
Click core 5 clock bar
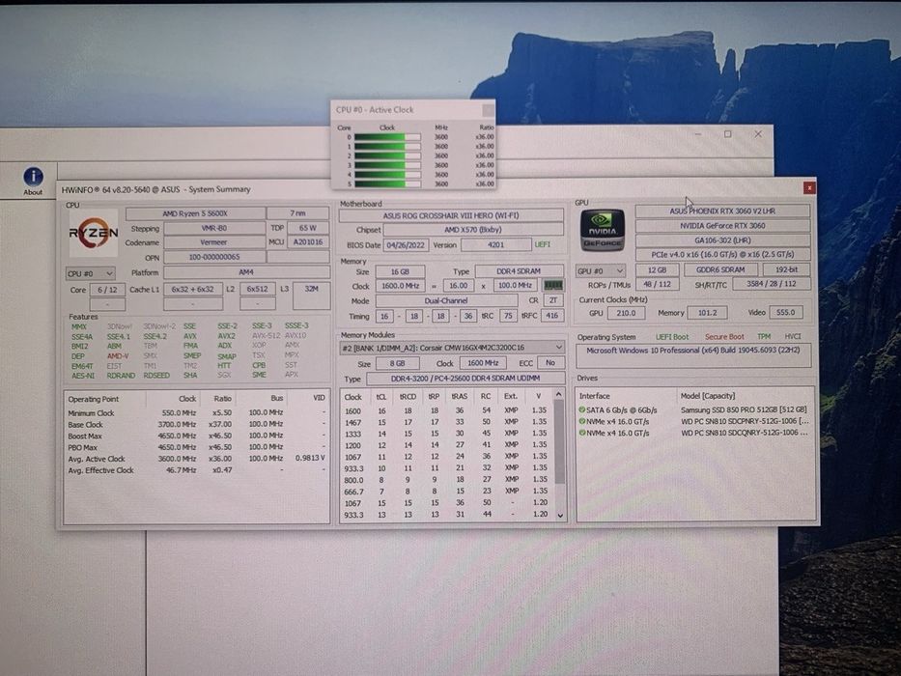[387, 183]
